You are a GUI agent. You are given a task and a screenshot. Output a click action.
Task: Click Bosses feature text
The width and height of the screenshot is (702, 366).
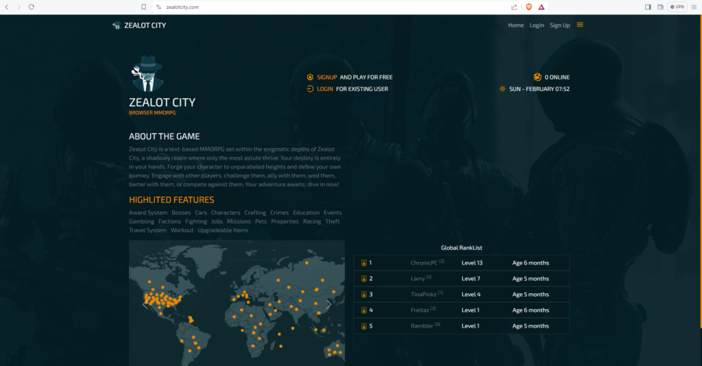(181, 212)
